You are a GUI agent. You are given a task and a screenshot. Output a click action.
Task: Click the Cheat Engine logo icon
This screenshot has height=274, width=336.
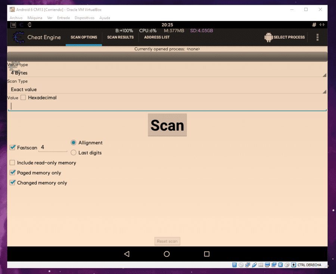tap(19, 37)
